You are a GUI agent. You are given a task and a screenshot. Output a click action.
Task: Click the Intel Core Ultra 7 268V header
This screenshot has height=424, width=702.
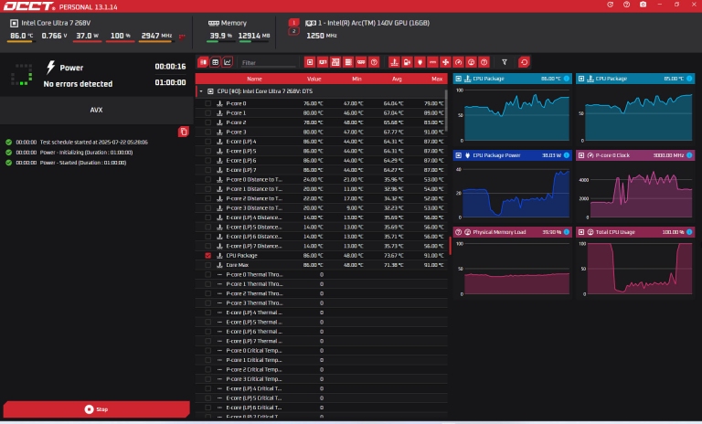(x=56, y=23)
